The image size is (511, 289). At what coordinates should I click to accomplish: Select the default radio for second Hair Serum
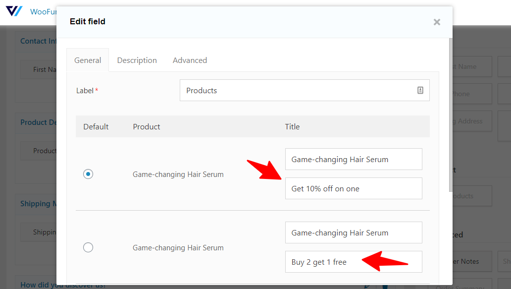click(88, 247)
